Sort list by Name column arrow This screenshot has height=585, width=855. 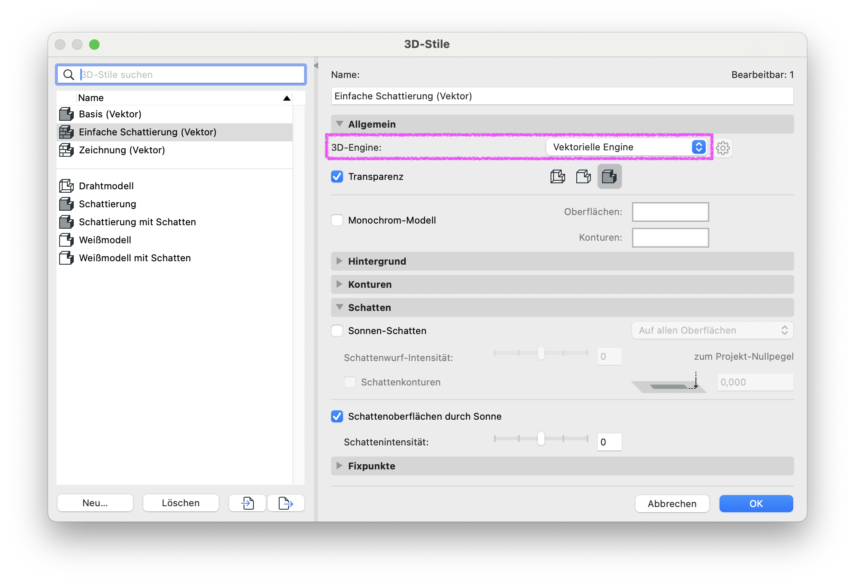[x=287, y=98]
